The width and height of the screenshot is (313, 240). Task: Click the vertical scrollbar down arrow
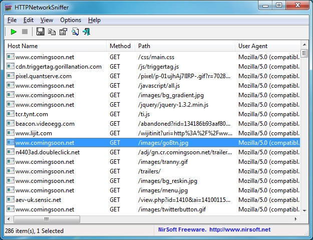[x=304, y=210]
